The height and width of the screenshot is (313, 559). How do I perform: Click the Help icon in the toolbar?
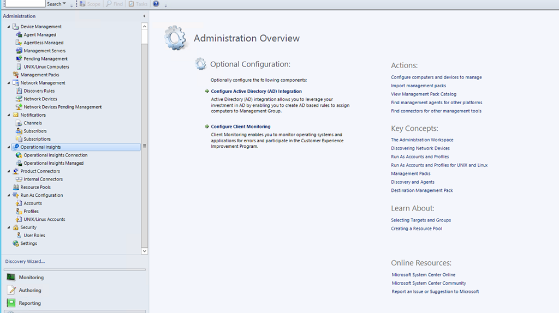[156, 4]
